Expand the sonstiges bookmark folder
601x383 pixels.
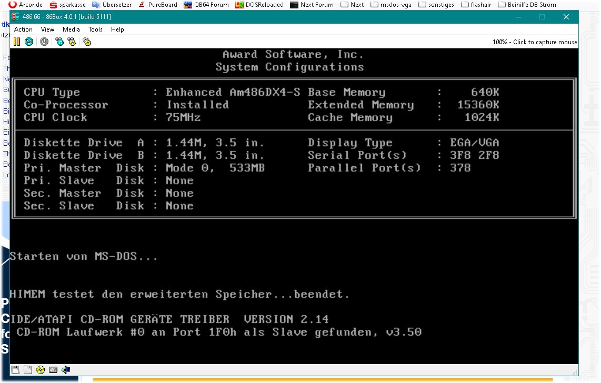[x=436, y=5]
